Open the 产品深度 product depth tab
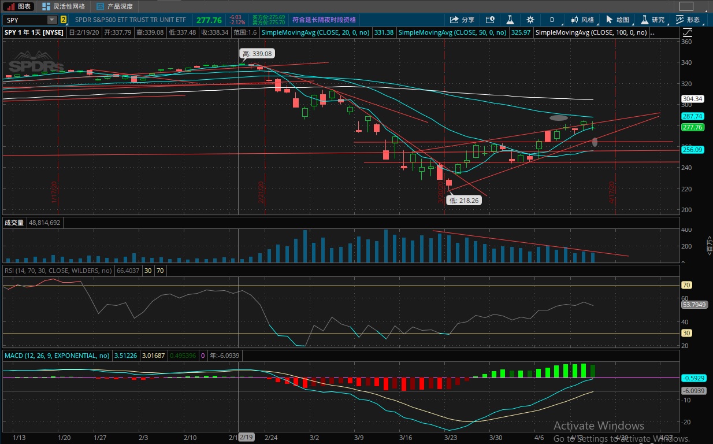Screen dimensions: 713x444 pyautogui.click(x=115, y=6)
